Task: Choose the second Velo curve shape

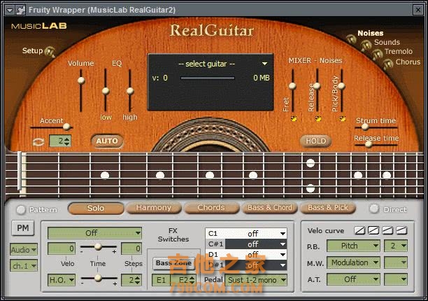Action: click(x=373, y=230)
